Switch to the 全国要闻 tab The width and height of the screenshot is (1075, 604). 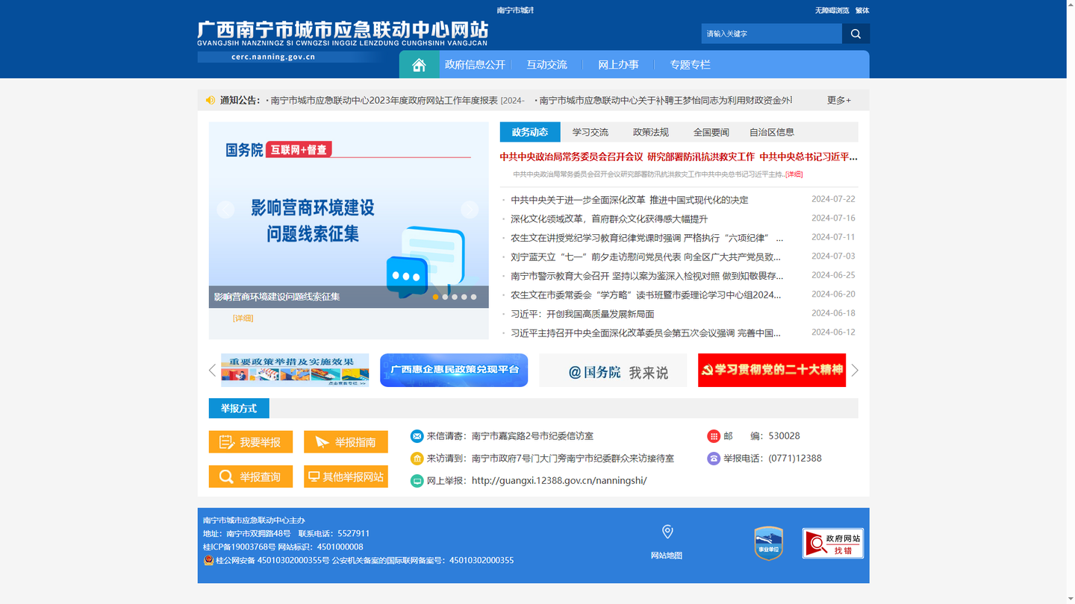pos(711,132)
